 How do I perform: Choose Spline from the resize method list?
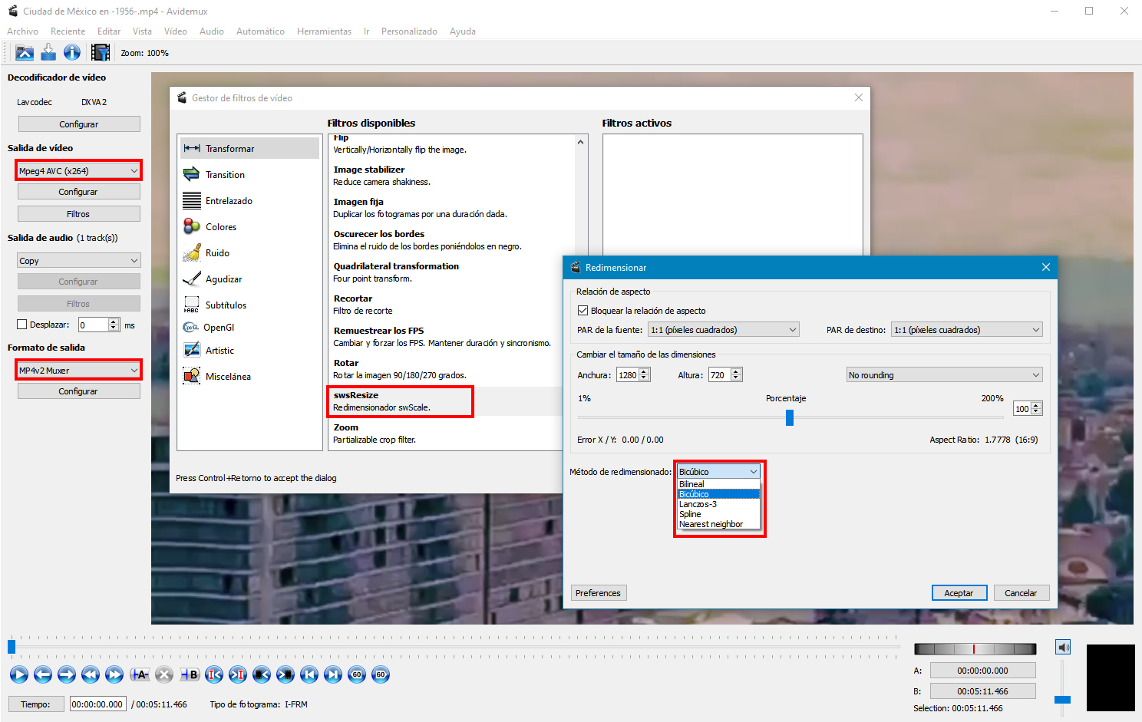point(718,514)
